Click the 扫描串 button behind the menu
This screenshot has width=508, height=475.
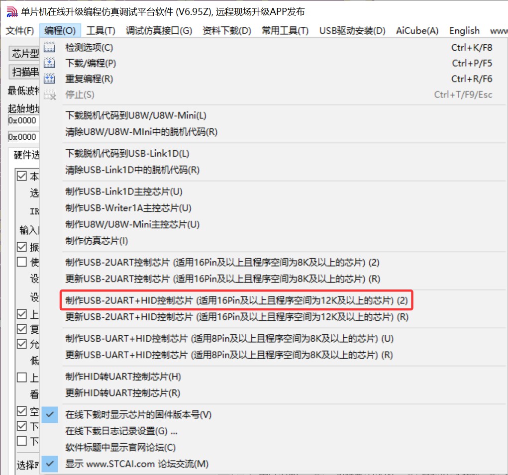click(24, 72)
